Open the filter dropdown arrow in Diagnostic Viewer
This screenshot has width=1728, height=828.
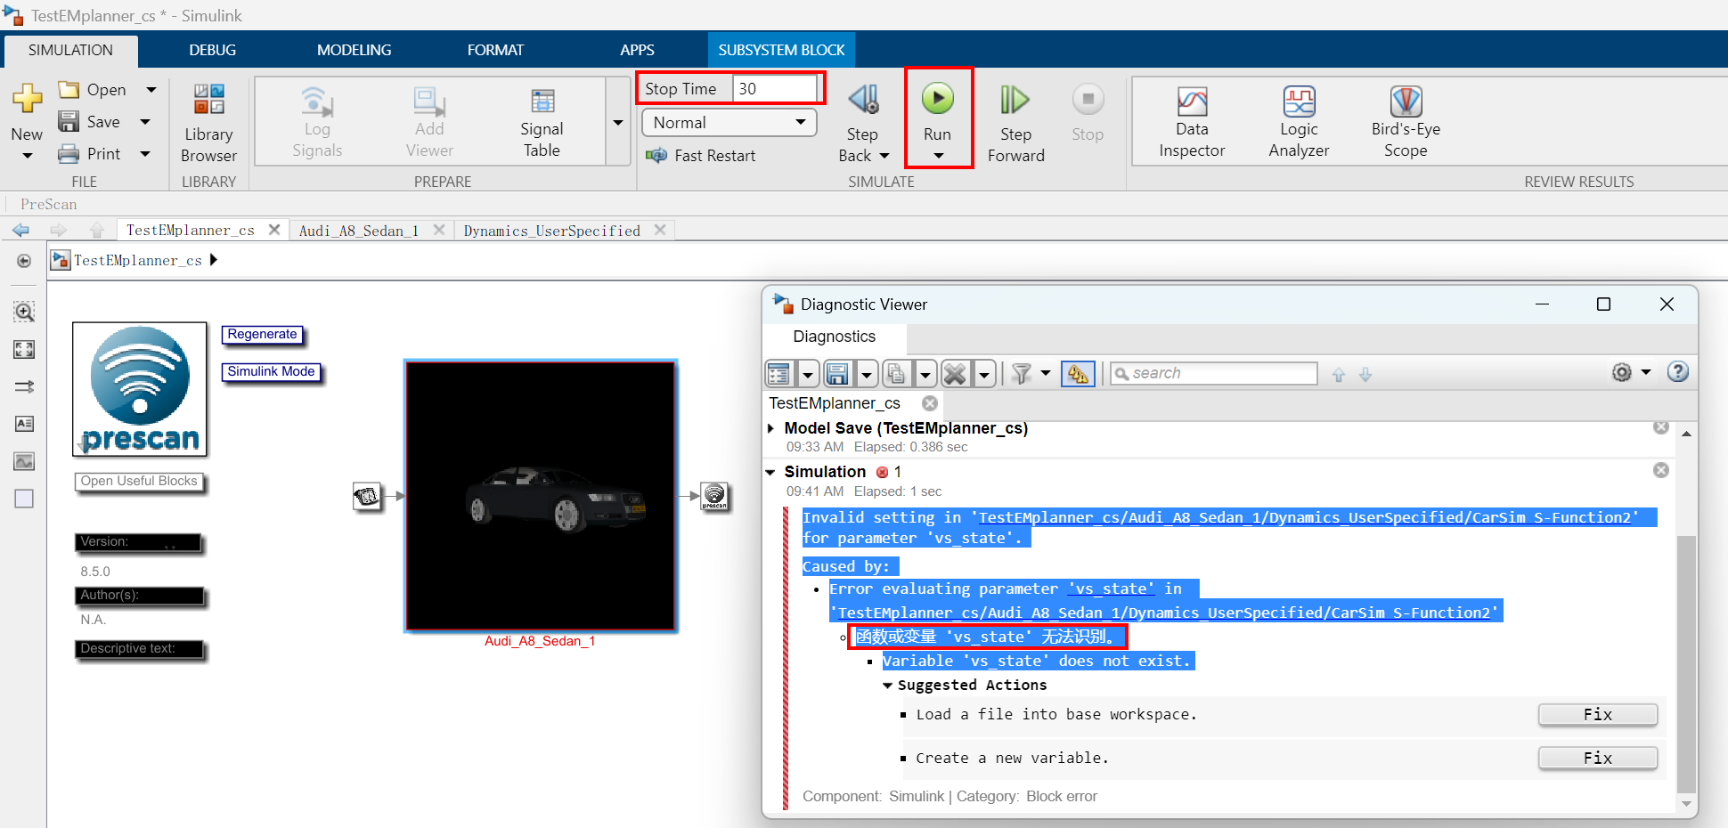coord(1046,374)
